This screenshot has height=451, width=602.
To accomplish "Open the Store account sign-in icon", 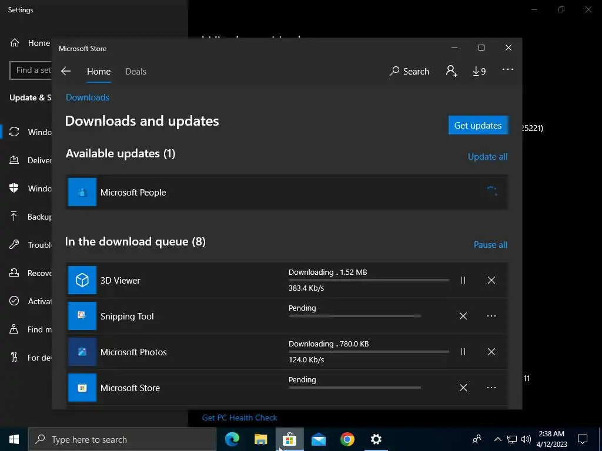I will click(x=451, y=71).
